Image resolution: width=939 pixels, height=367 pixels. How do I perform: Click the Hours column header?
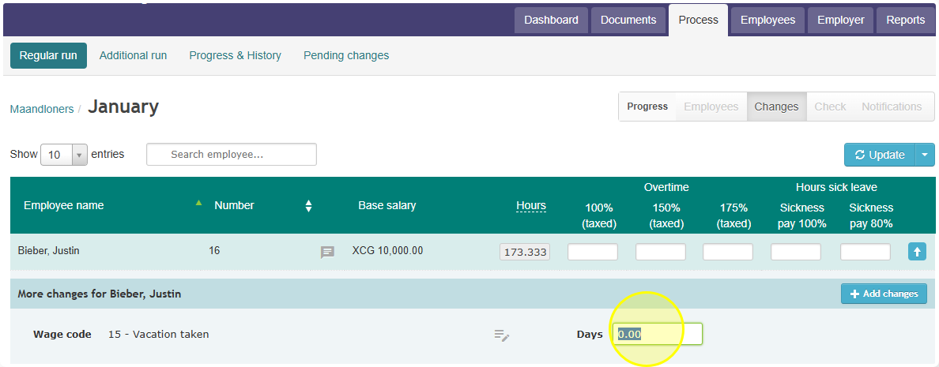pyautogui.click(x=531, y=206)
